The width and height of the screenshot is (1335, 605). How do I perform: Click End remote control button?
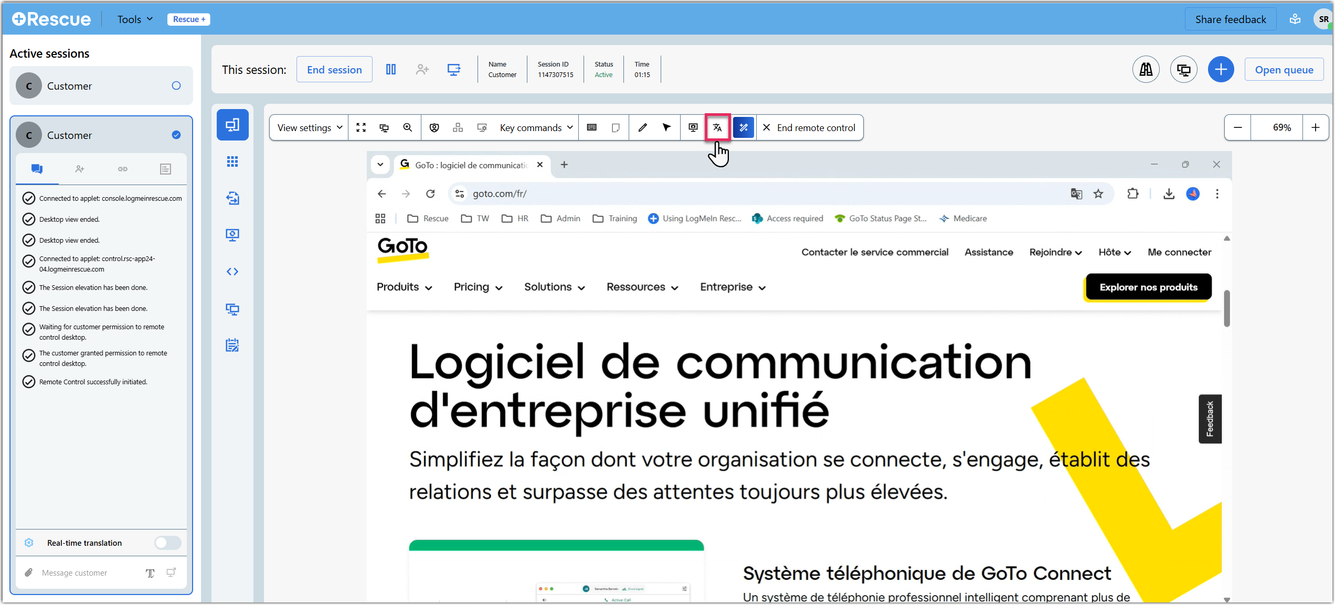(809, 127)
